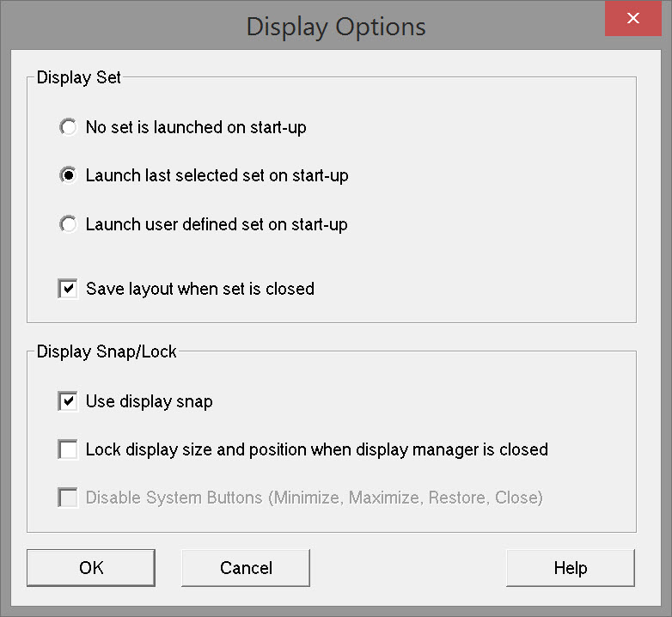This screenshot has height=617, width=672.
Task: Click the "Launch user defined set on start-up" label
Action: pos(217,224)
